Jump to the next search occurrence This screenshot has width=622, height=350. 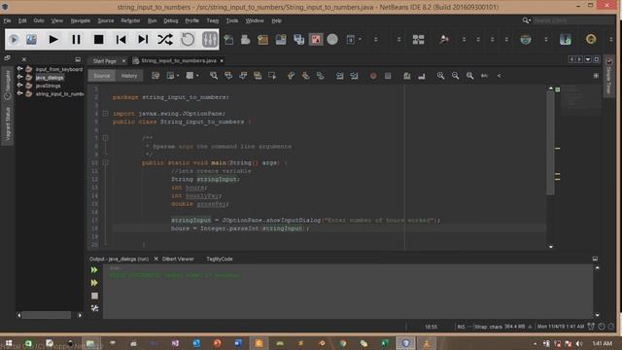click(243, 76)
